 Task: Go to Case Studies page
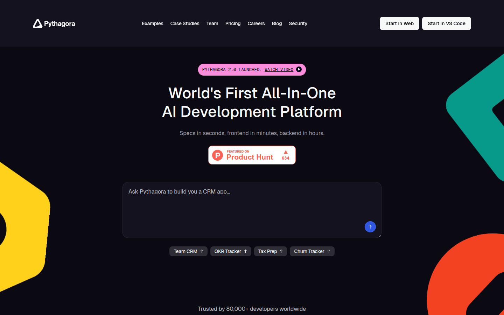click(x=185, y=23)
